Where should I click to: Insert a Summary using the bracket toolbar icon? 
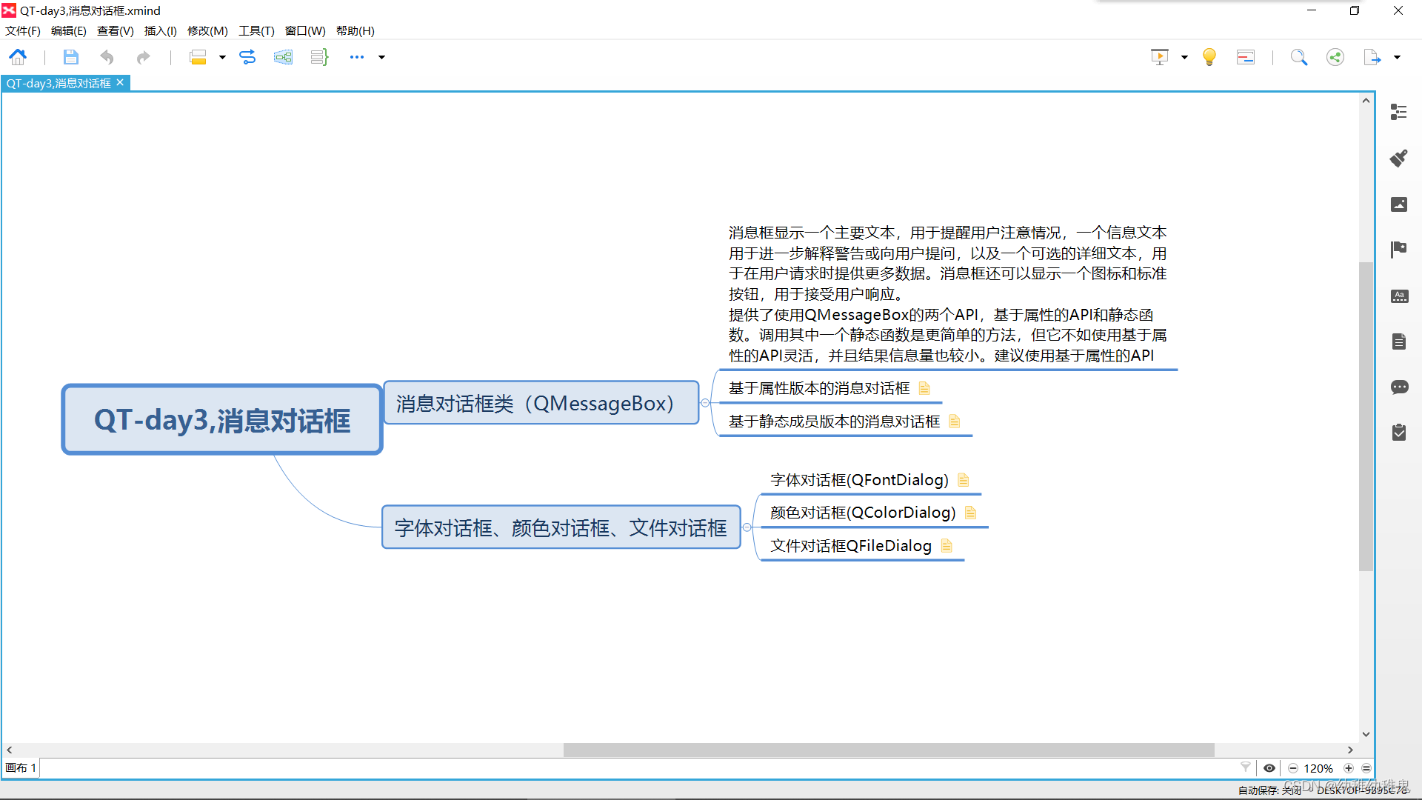[x=318, y=56]
